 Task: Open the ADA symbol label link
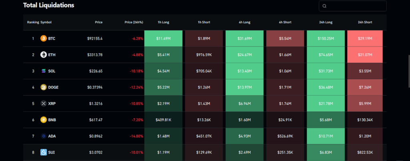[52, 136]
